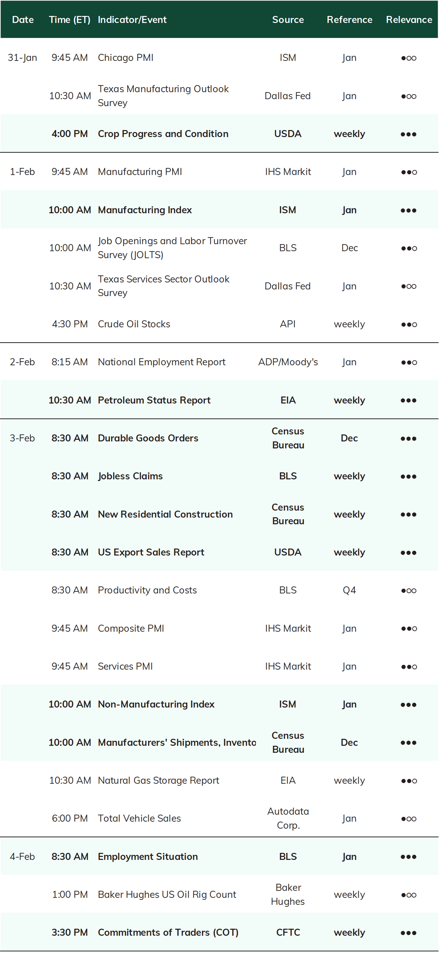439x958 pixels.
Task: Open the truncated Manufacturers' Shipments event
Action: tap(177, 743)
